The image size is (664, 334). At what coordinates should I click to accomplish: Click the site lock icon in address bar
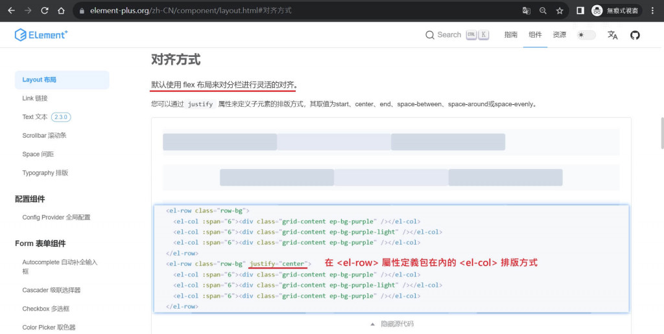[x=82, y=11]
